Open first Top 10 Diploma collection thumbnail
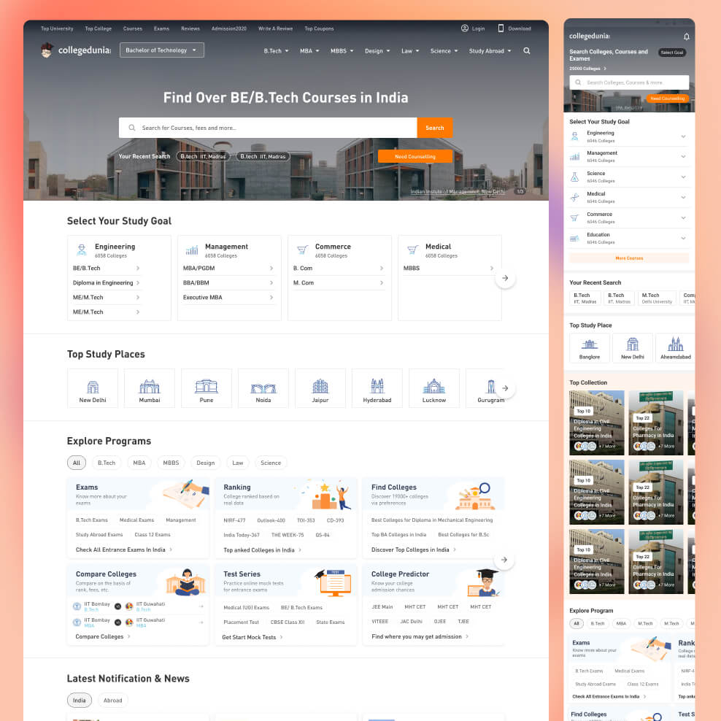The height and width of the screenshot is (721, 721). coord(596,423)
